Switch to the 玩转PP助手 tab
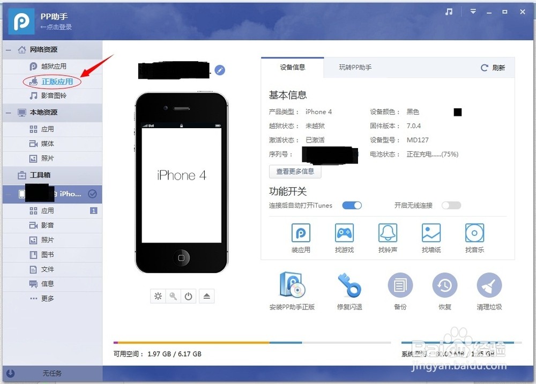 pos(355,68)
